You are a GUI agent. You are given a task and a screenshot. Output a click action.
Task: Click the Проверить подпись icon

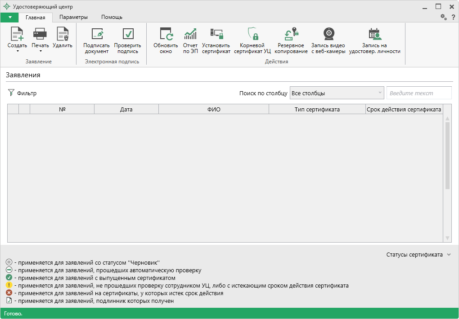127,35
